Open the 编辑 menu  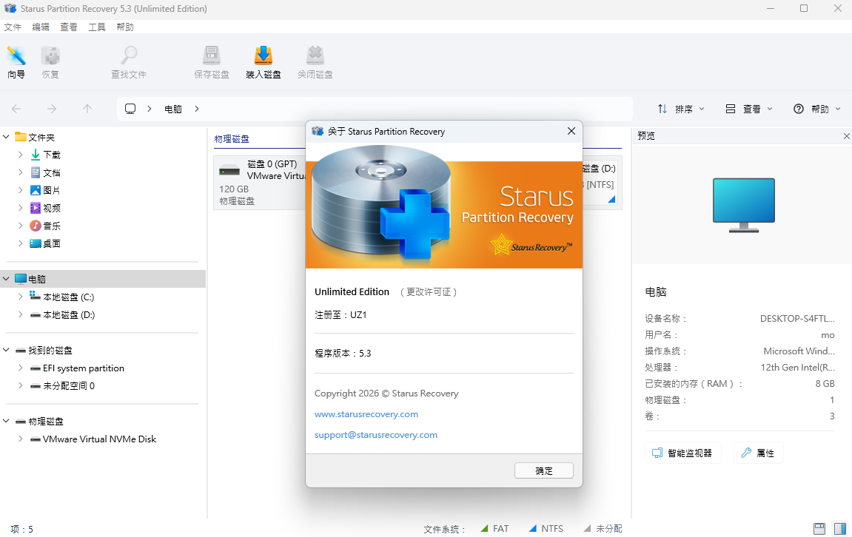tap(41, 27)
